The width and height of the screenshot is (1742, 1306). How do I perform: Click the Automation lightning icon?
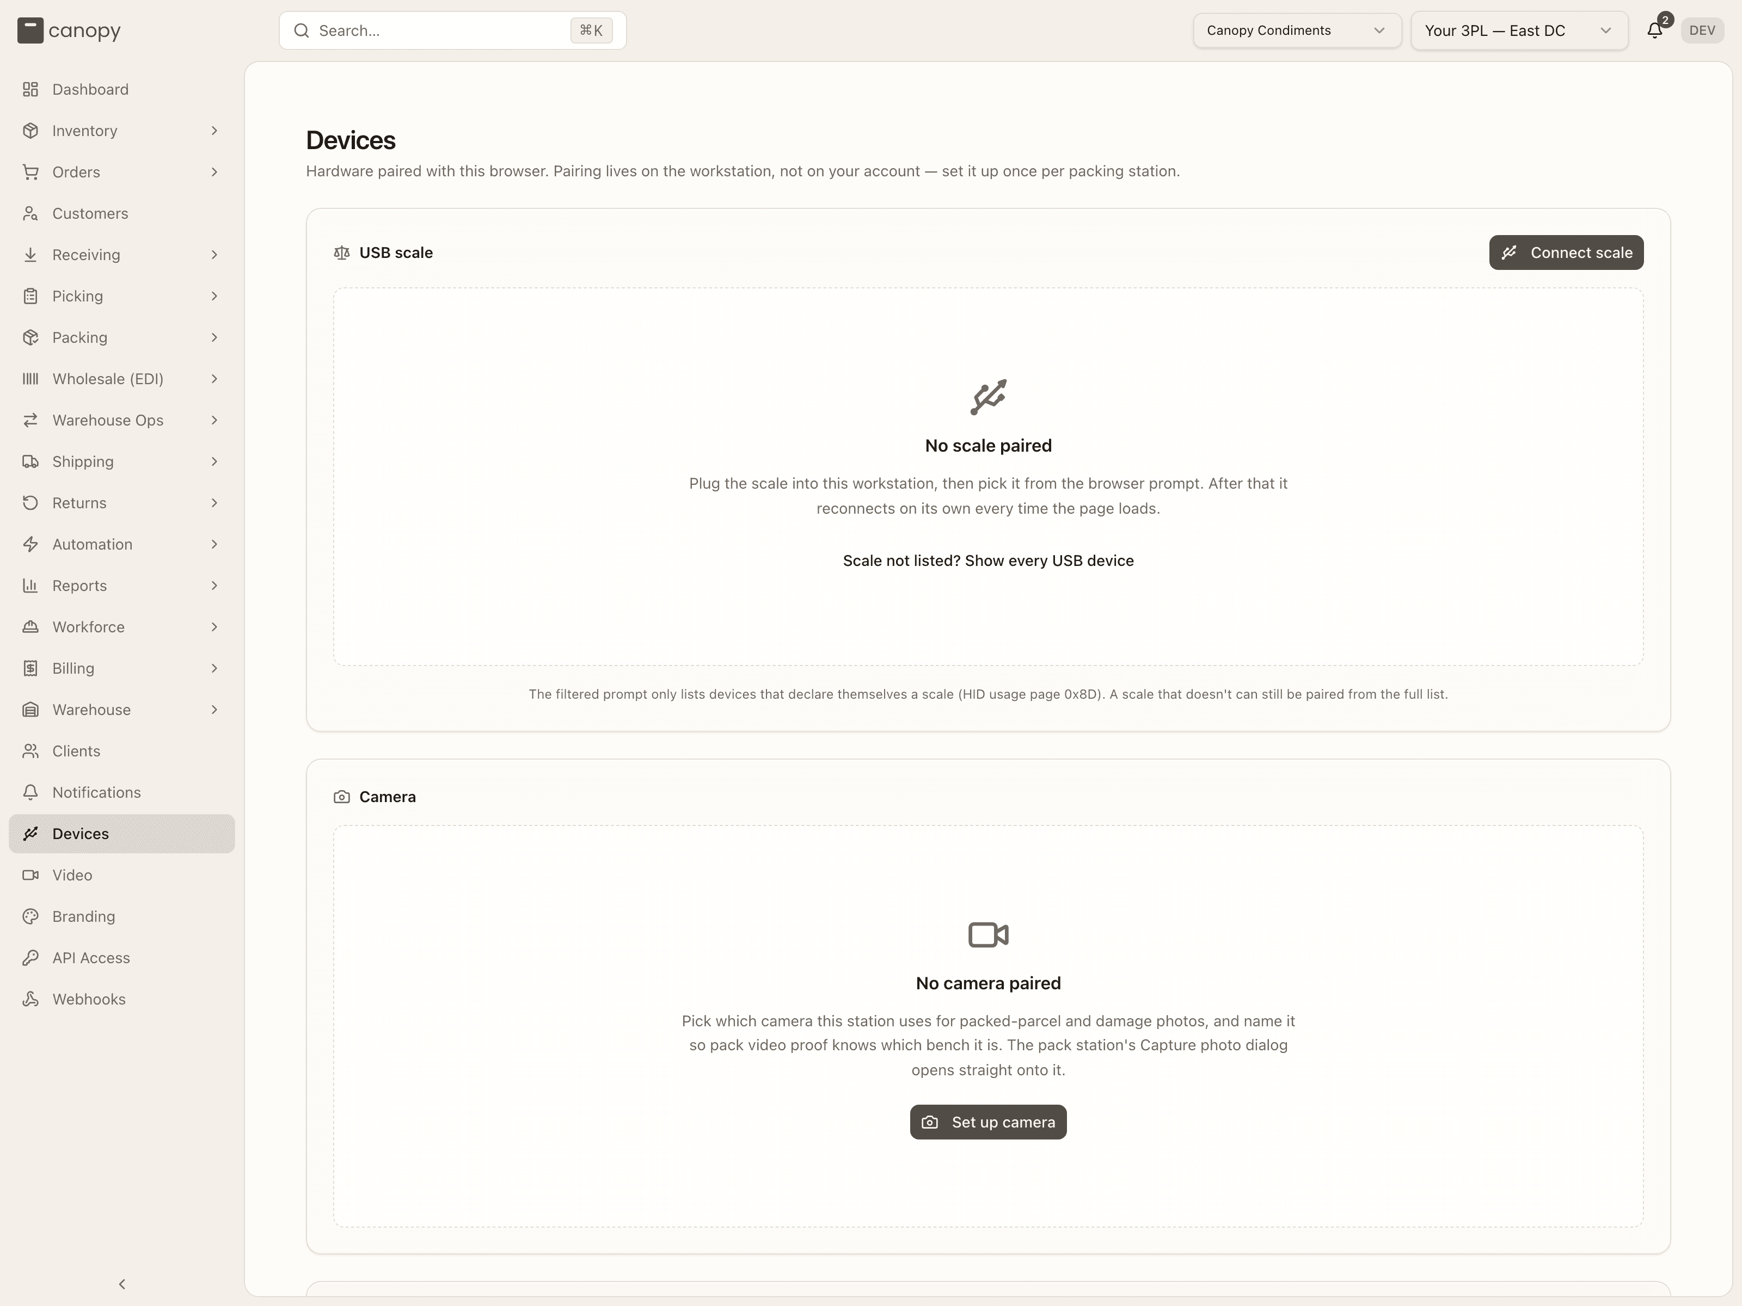pos(30,544)
